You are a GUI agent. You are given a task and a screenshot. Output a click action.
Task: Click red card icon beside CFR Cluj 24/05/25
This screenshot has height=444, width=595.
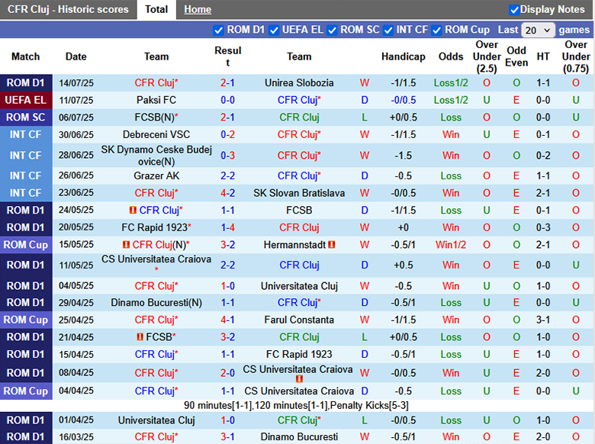pyautogui.click(x=133, y=210)
